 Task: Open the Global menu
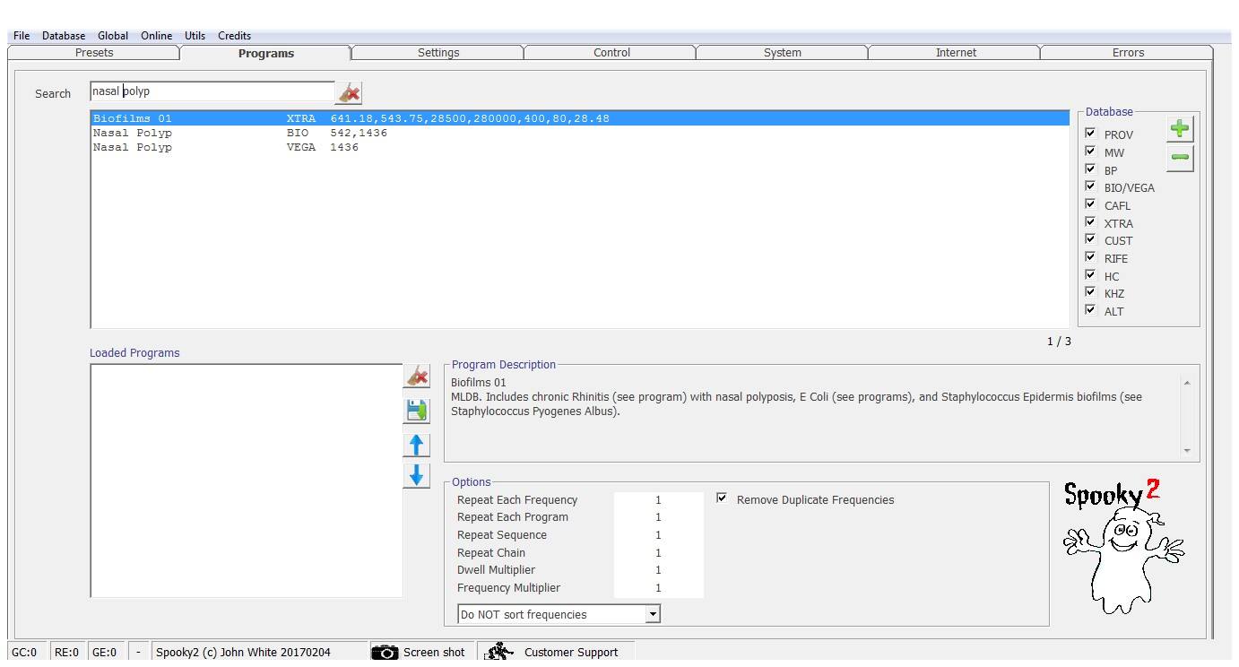point(113,36)
